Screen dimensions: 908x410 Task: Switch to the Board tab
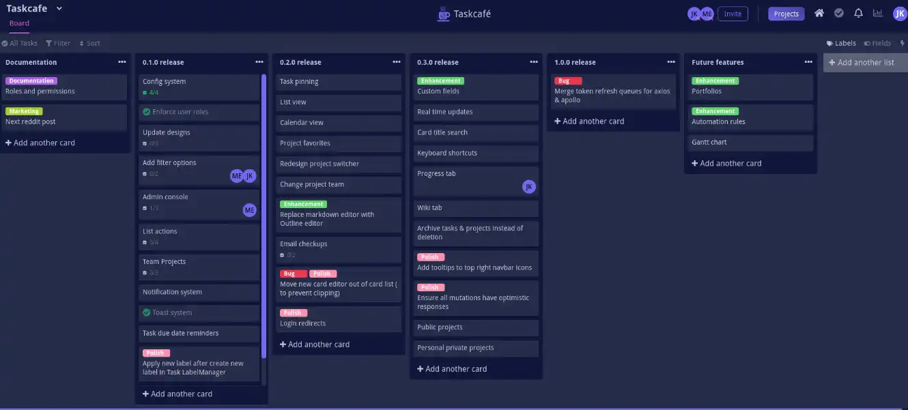[19, 23]
